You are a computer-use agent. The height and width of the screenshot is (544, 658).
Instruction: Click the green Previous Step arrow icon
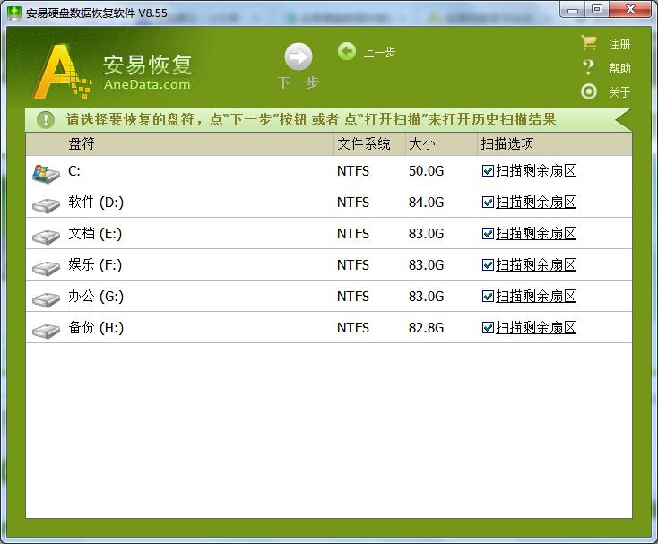click(x=347, y=52)
